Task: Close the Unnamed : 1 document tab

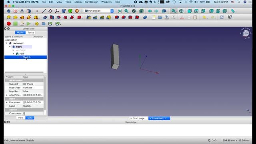Action: pyautogui.click(x=150, y=118)
